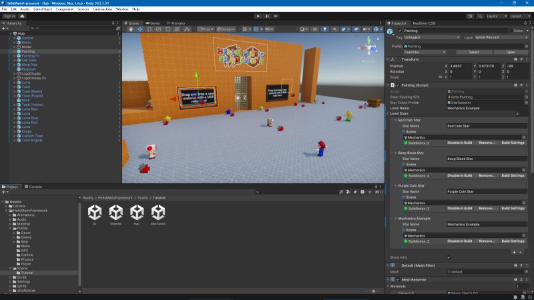Select Warp Pipe in the Hierarchy
This screenshot has height=300, width=534.
click(x=29, y=65)
